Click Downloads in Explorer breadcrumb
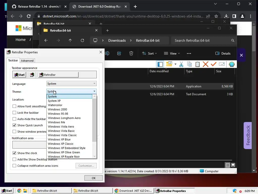The width and height of the screenshot is (258, 194). pos(117,40)
